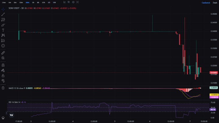The image size is (219, 123).
Task: Click the current price label 0.01601
Action: click(214, 72)
